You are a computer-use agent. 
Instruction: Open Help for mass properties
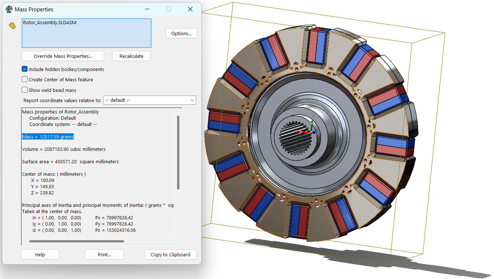[x=40, y=255]
